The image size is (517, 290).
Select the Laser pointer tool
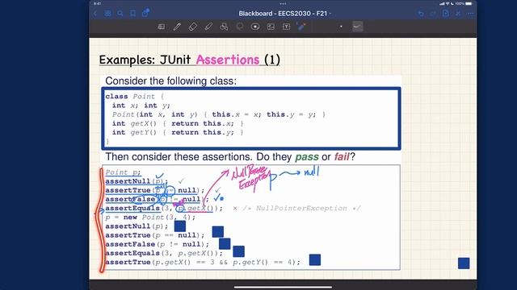pyautogui.click(x=301, y=27)
